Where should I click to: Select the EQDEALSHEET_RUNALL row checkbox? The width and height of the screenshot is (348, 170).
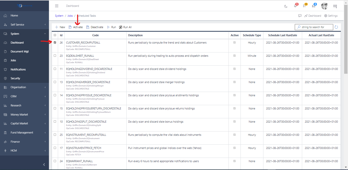pyautogui.click(x=55, y=56)
